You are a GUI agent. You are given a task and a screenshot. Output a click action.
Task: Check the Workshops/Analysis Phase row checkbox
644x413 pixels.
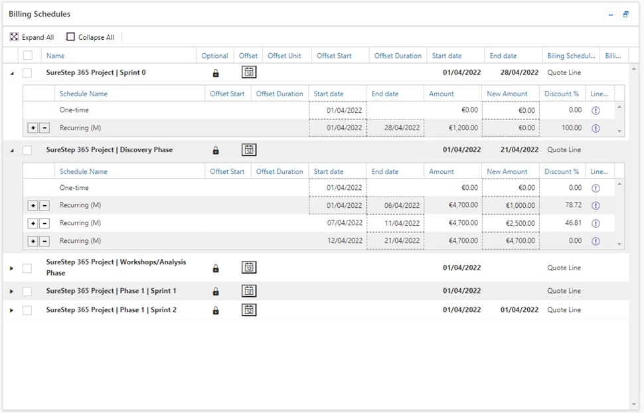click(27, 268)
